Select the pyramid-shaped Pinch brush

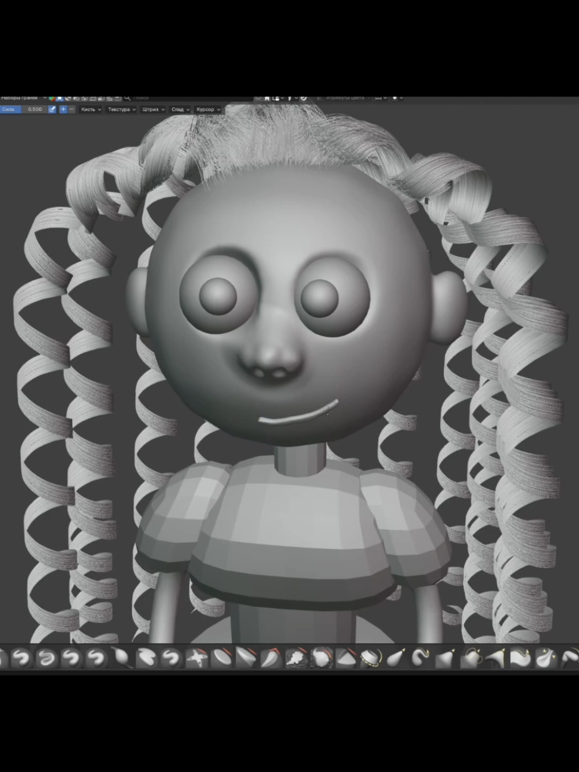click(x=346, y=658)
